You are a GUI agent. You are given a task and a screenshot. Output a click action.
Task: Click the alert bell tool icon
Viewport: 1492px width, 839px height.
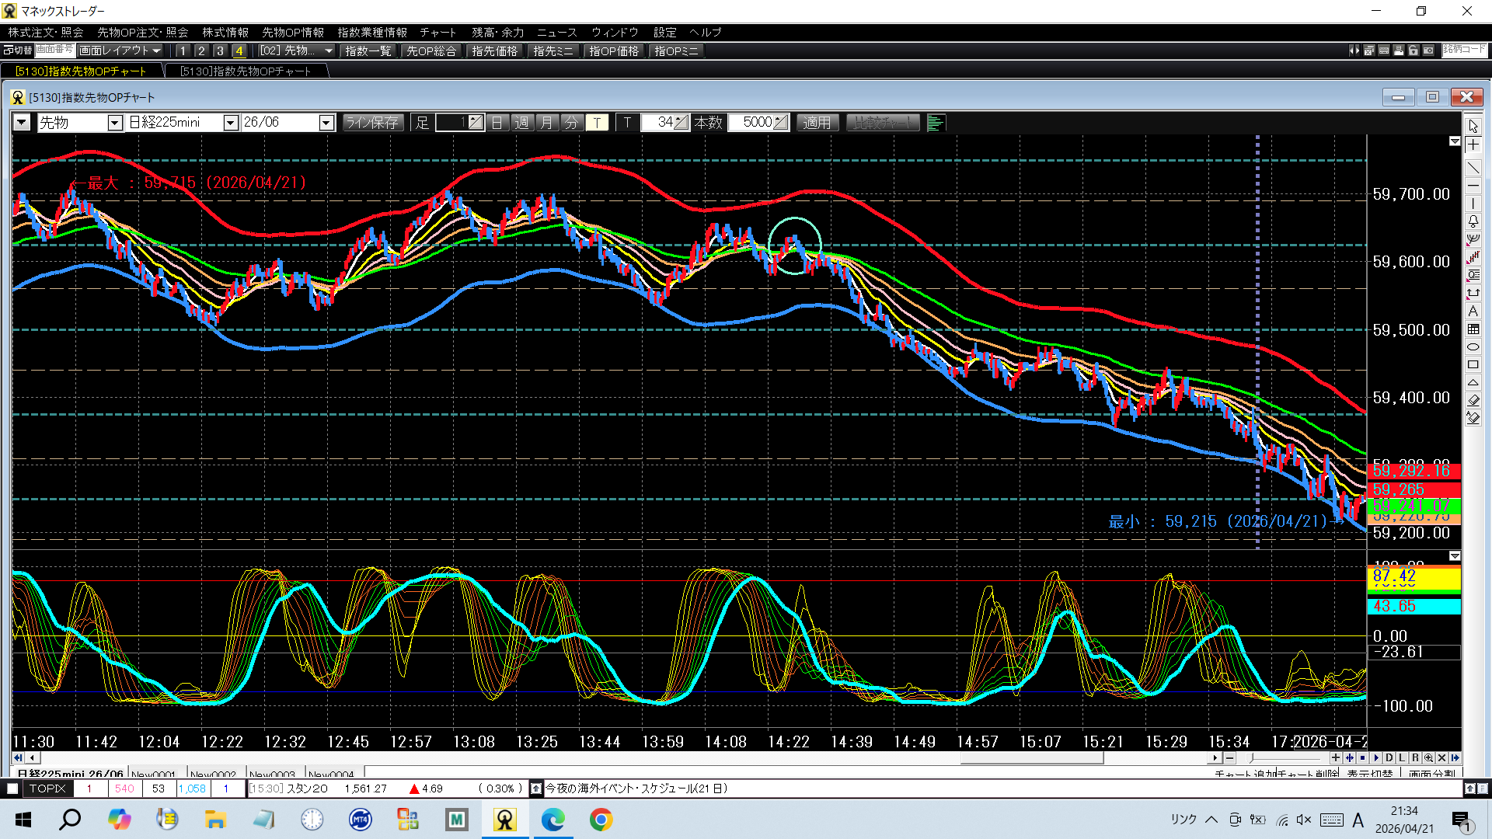coord(1473,222)
